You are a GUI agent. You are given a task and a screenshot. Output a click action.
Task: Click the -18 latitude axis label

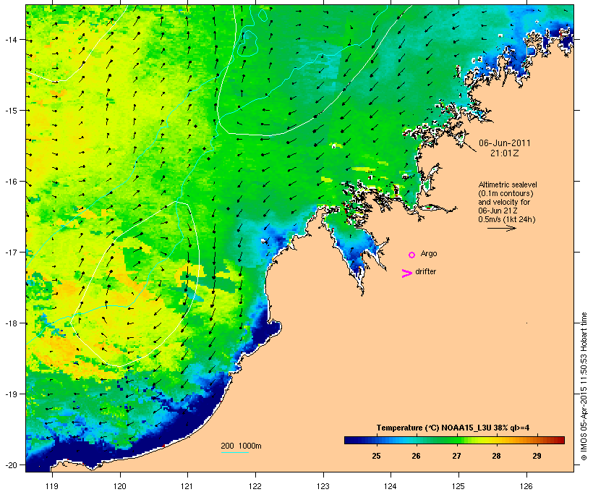(x=10, y=323)
